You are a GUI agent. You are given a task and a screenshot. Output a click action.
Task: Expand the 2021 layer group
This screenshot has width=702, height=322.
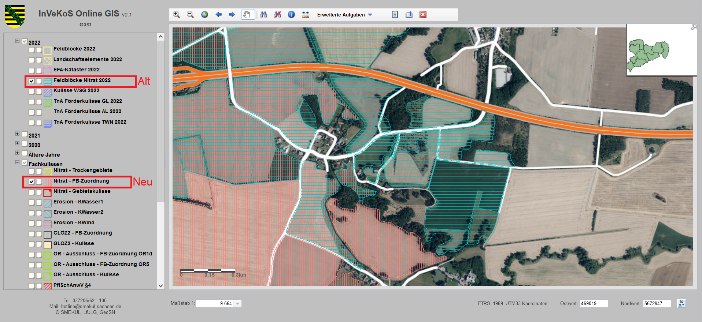coord(17,134)
